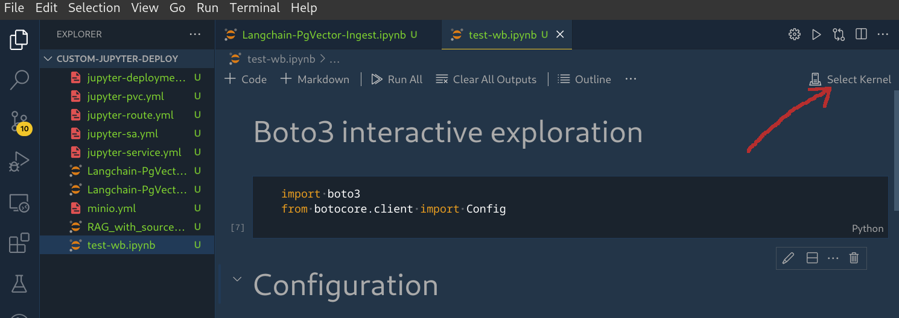Viewport: 899px width, 318px height.
Task: Switch to Langchain-PgVector-Ingest.ipynb tab
Action: pyautogui.click(x=328, y=34)
